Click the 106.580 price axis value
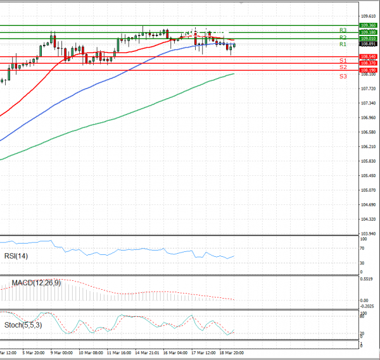Screen dimensions: 380x360 [x=369, y=132]
